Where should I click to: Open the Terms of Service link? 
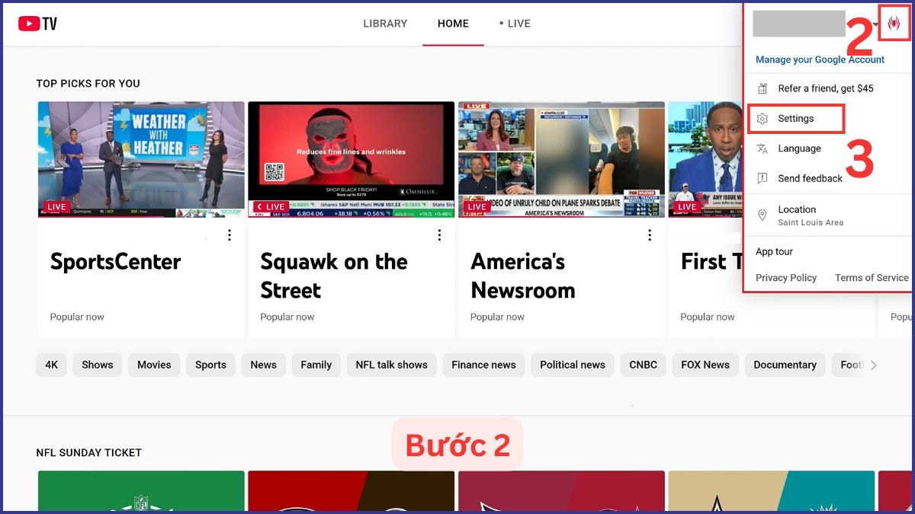872,278
